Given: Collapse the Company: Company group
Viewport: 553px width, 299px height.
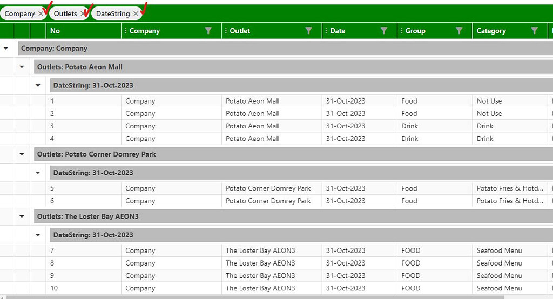Looking at the screenshot, I should pos(6,49).
